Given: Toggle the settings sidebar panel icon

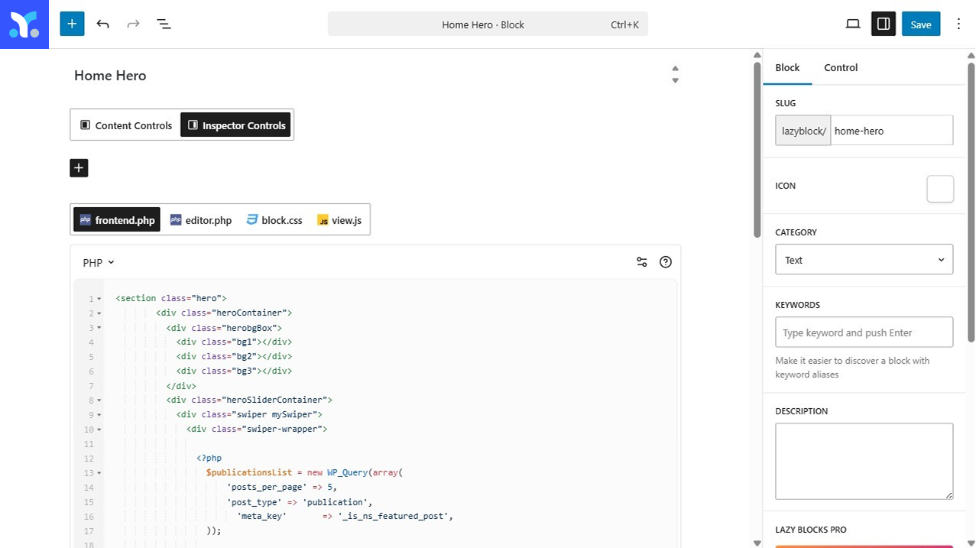Looking at the screenshot, I should 883,24.
